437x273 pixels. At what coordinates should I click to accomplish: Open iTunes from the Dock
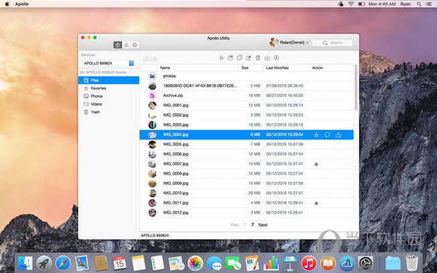(309, 263)
